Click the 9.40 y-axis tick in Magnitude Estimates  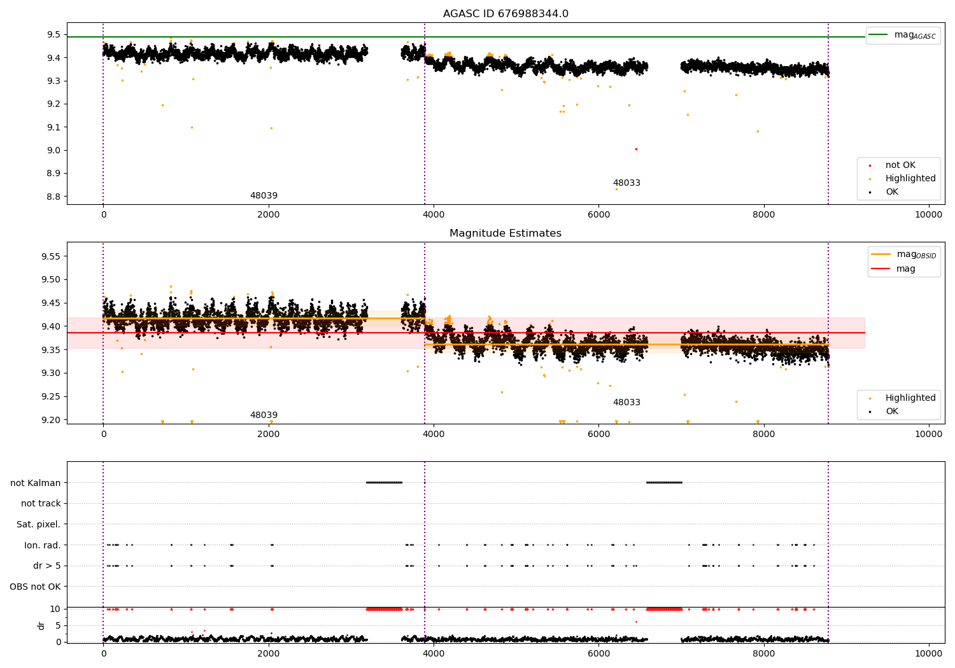click(52, 326)
